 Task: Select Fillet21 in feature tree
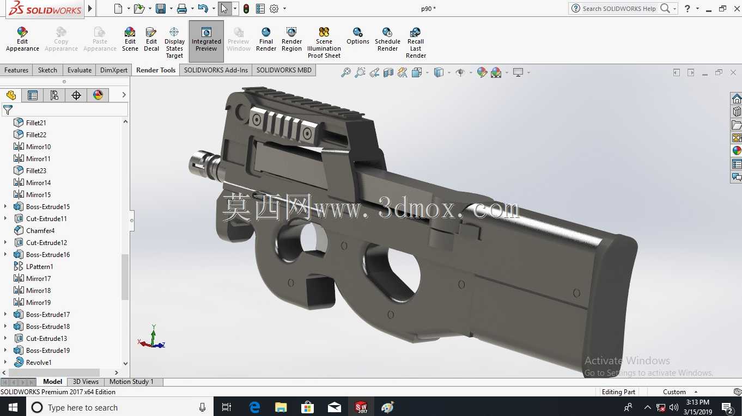tap(36, 123)
